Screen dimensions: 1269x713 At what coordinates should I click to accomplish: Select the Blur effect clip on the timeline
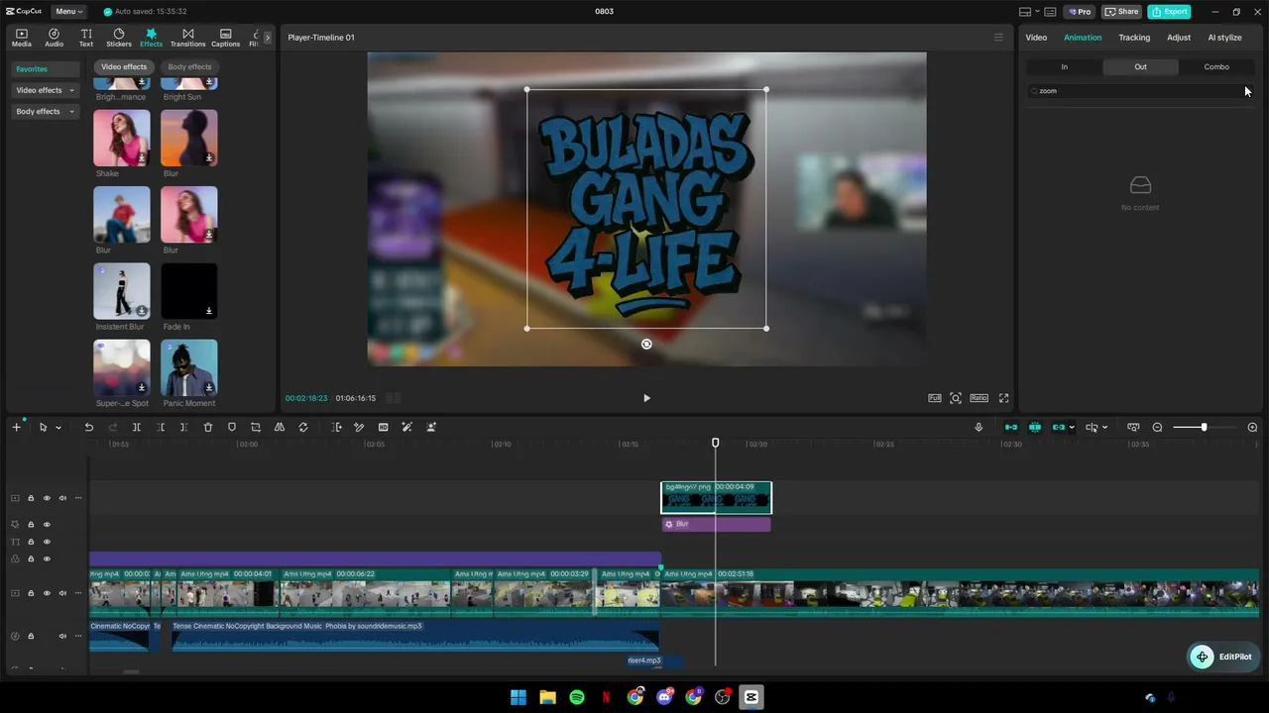(x=716, y=524)
